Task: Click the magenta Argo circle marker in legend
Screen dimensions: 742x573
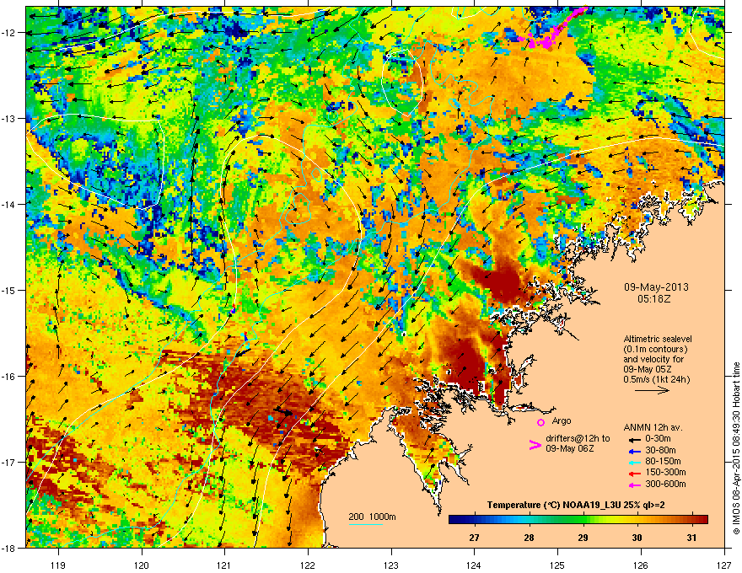Action: point(540,422)
